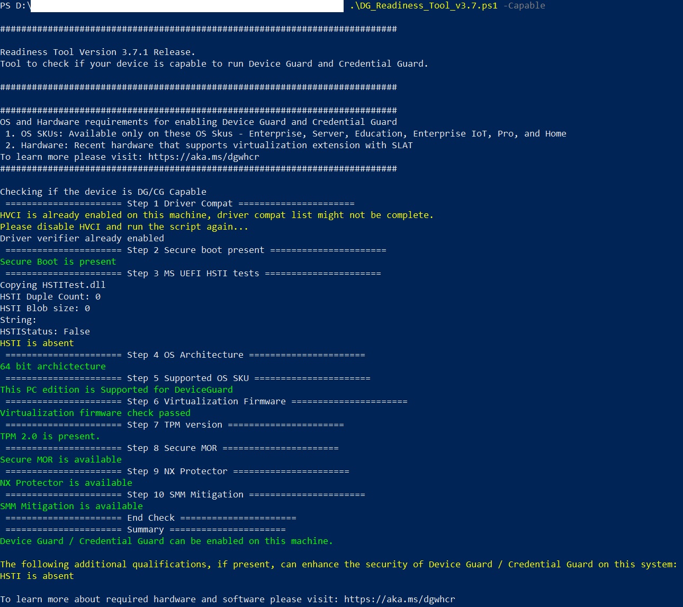Click 'Driver verifier already enabled' line
Viewport: 683px width, 607px height.
pyautogui.click(x=82, y=238)
